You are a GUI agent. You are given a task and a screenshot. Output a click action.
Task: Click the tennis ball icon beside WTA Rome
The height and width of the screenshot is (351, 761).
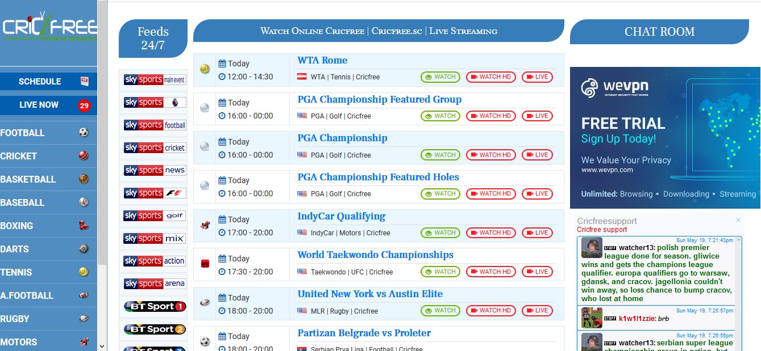click(x=205, y=69)
